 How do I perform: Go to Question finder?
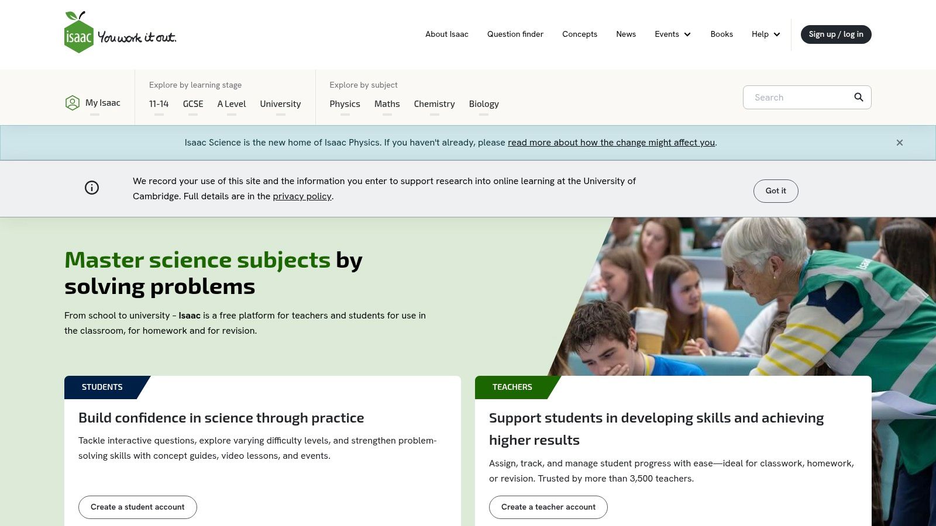point(515,34)
